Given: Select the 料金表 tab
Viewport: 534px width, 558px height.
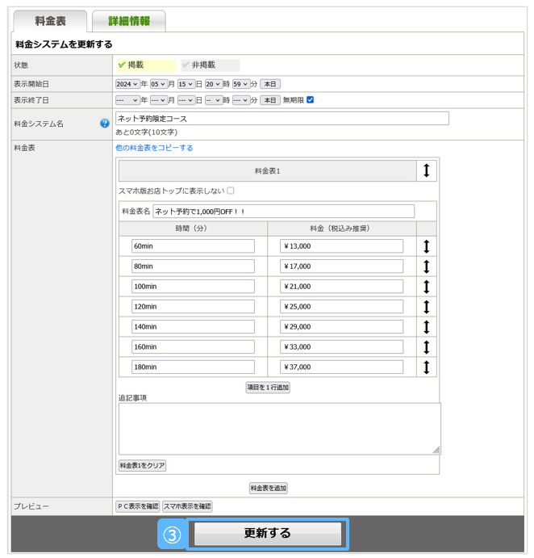Looking at the screenshot, I should click(50, 22).
